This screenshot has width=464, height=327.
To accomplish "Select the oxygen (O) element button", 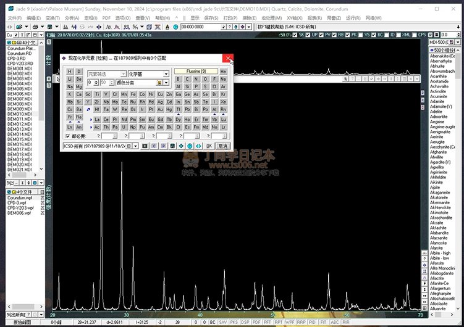I will pos(205,79).
